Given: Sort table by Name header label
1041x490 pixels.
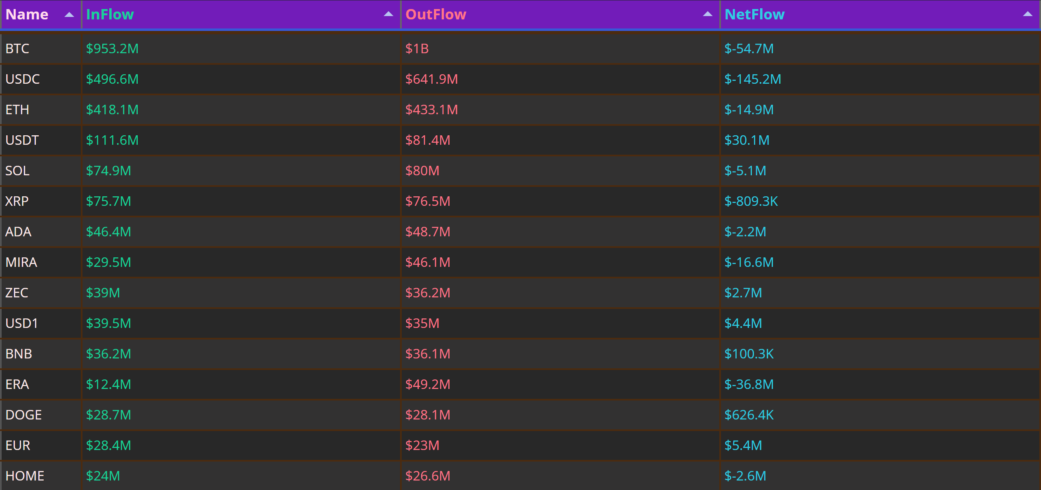Looking at the screenshot, I should pos(27,14).
